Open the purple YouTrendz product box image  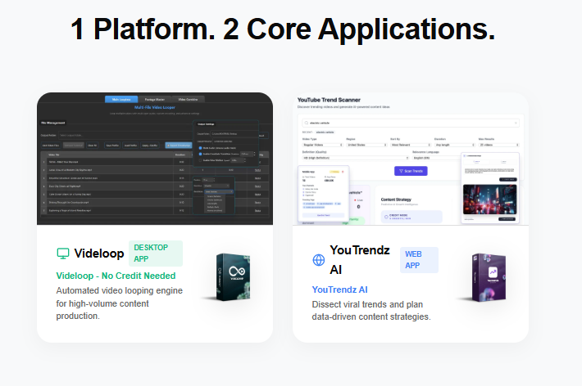[488, 277]
